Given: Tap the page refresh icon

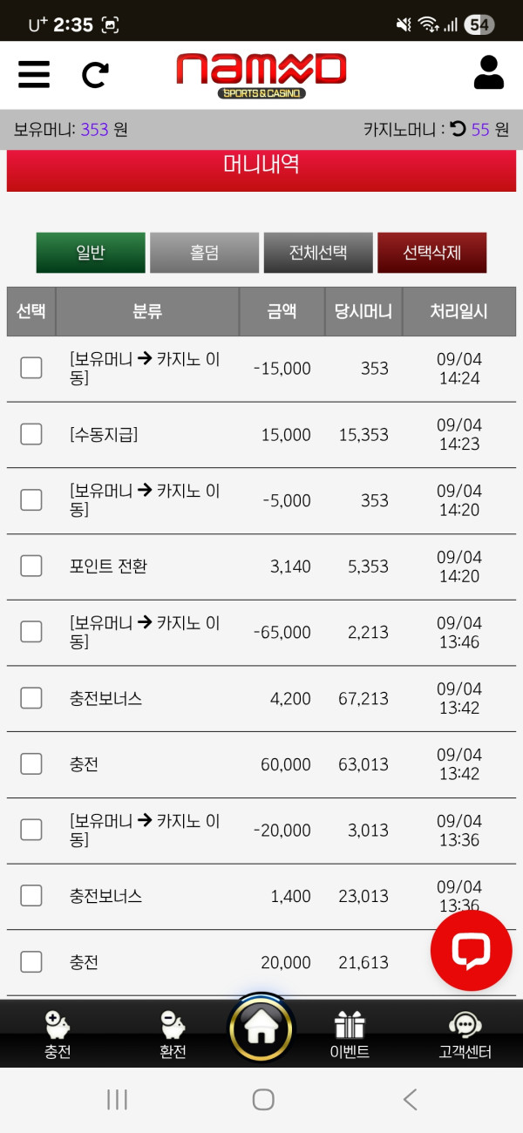Looking at the screenshot, I should coord(94,75).
